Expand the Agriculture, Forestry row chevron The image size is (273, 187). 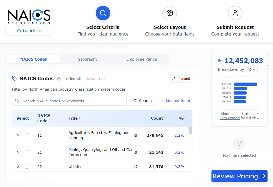coord(18,135)
